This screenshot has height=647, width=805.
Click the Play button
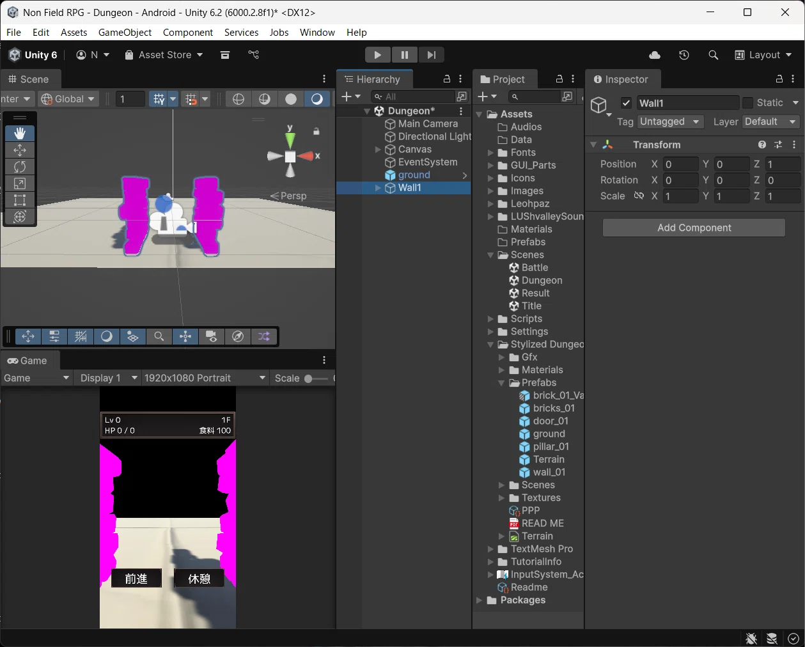(x=378, y=55)
